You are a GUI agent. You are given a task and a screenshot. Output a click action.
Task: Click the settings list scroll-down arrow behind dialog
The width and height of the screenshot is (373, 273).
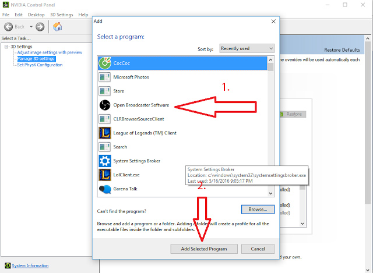302,224
